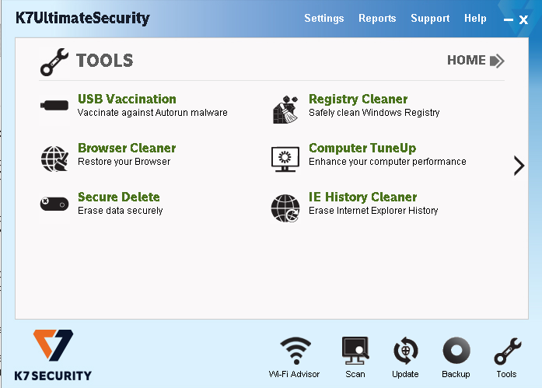Click the IE History Cleaner globe icon
Viewport: 542px width, 388px height.
click(x=285, y=208)
